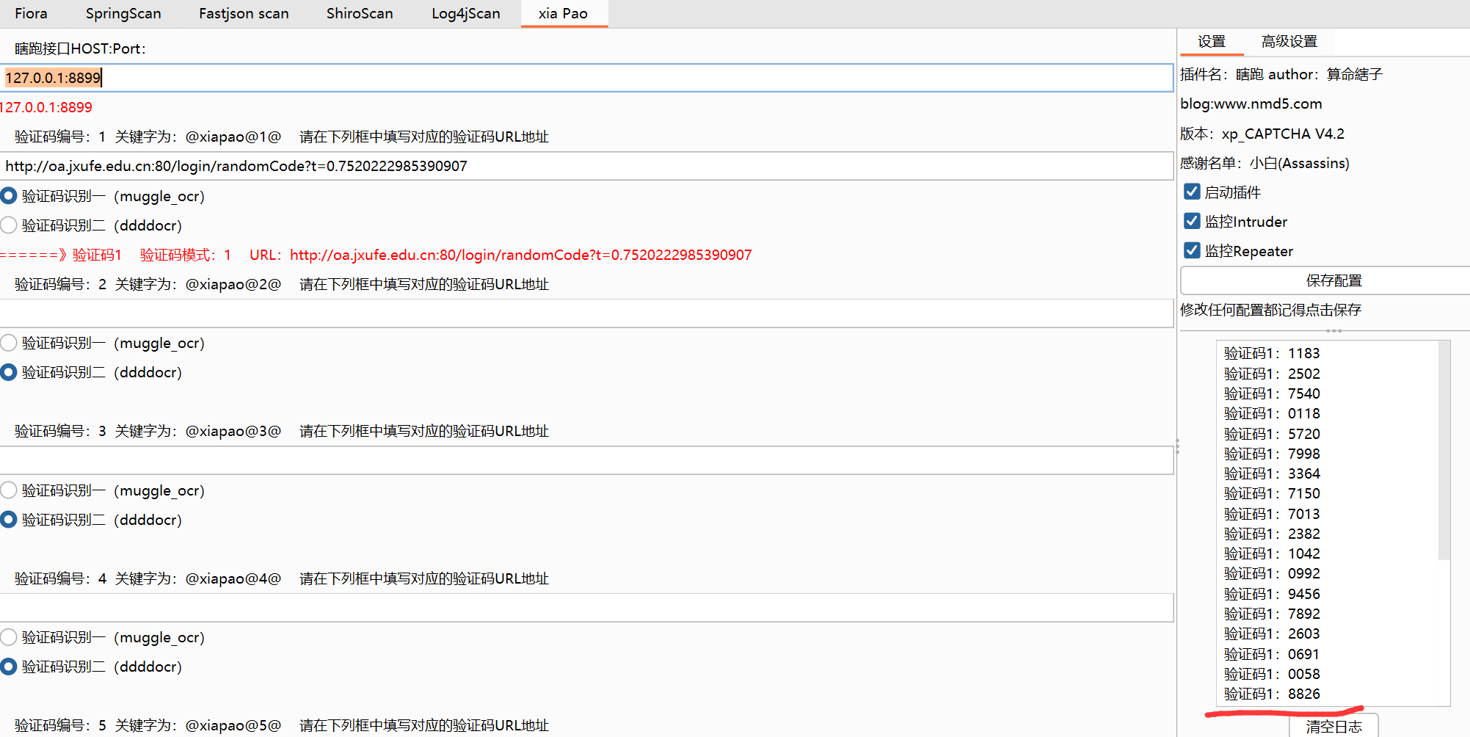Viewport: 1470px width, 737px height.
Task: Click the 清空日志 clear log button
Action: coord(1333,726)
